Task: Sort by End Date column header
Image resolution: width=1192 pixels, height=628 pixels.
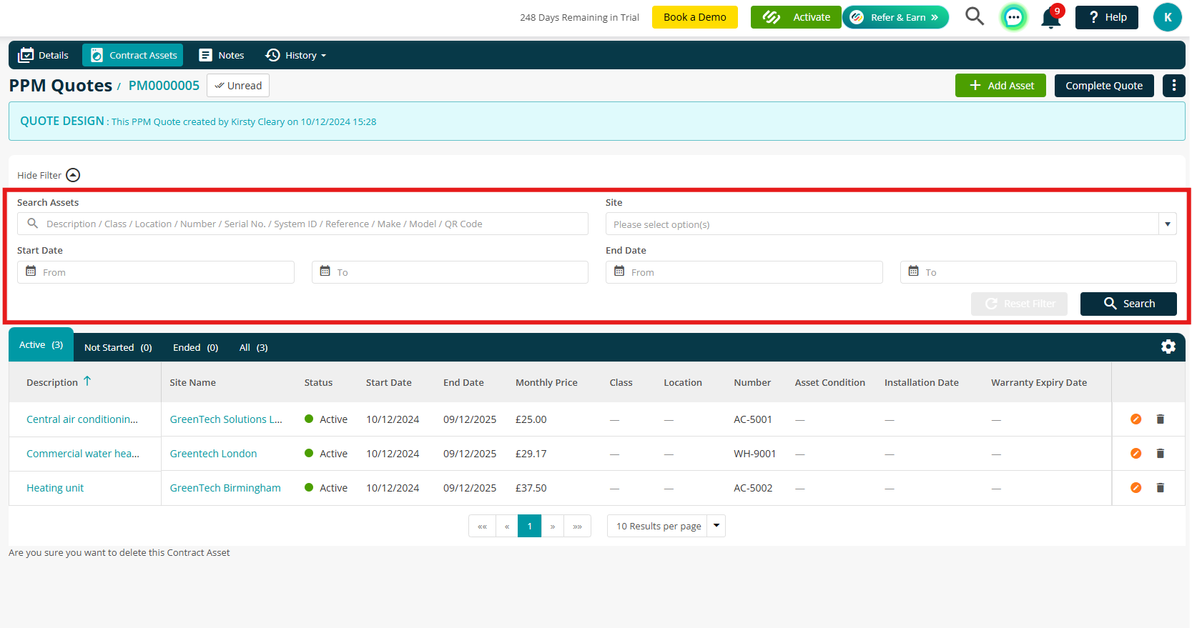Action: coord(463,383)
